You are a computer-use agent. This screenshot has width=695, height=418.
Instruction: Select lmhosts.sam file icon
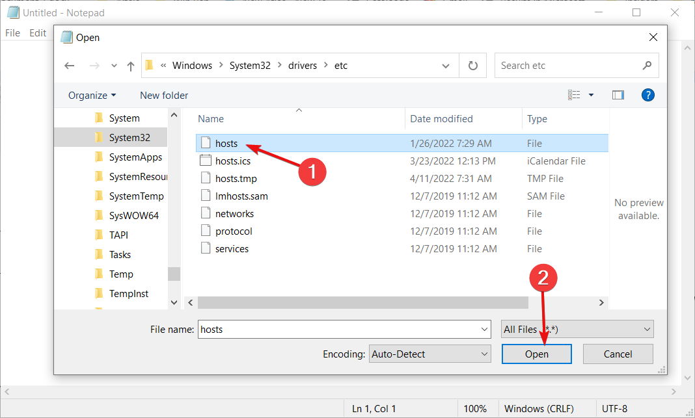click(x=206, y=195)
